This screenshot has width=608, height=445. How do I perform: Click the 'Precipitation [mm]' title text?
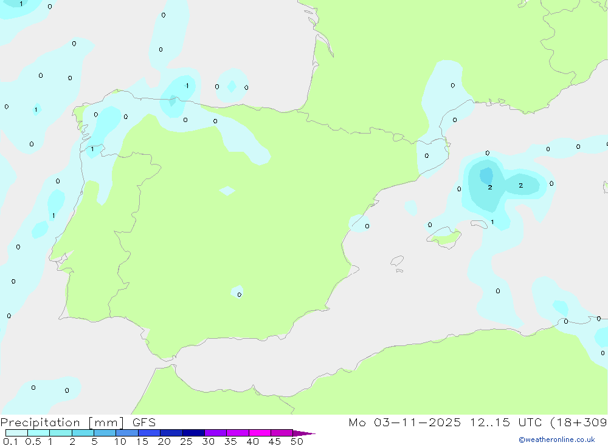click(x=62, y=423)
